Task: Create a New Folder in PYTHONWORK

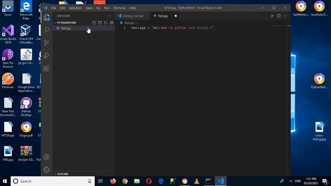Action: [100, 23]
